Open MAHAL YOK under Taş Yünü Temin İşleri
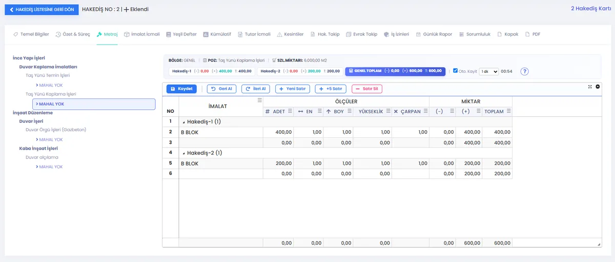Screen dimensions: 615x262 point(49,85)
